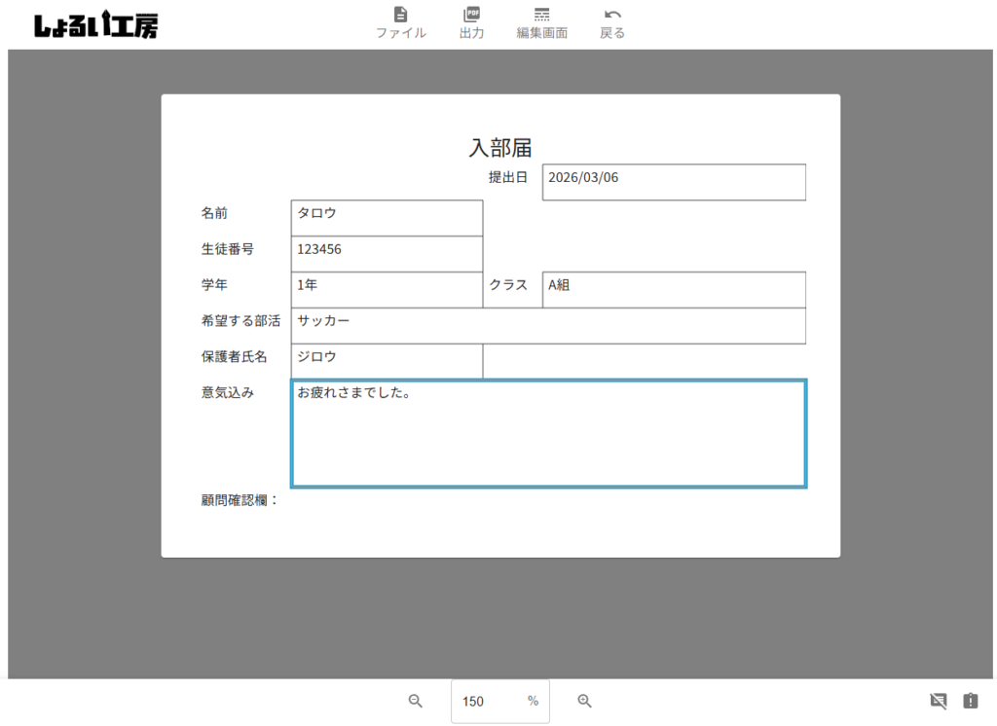
Task: Click the 戻る undo arrow icon
Action: click(611, 15)
